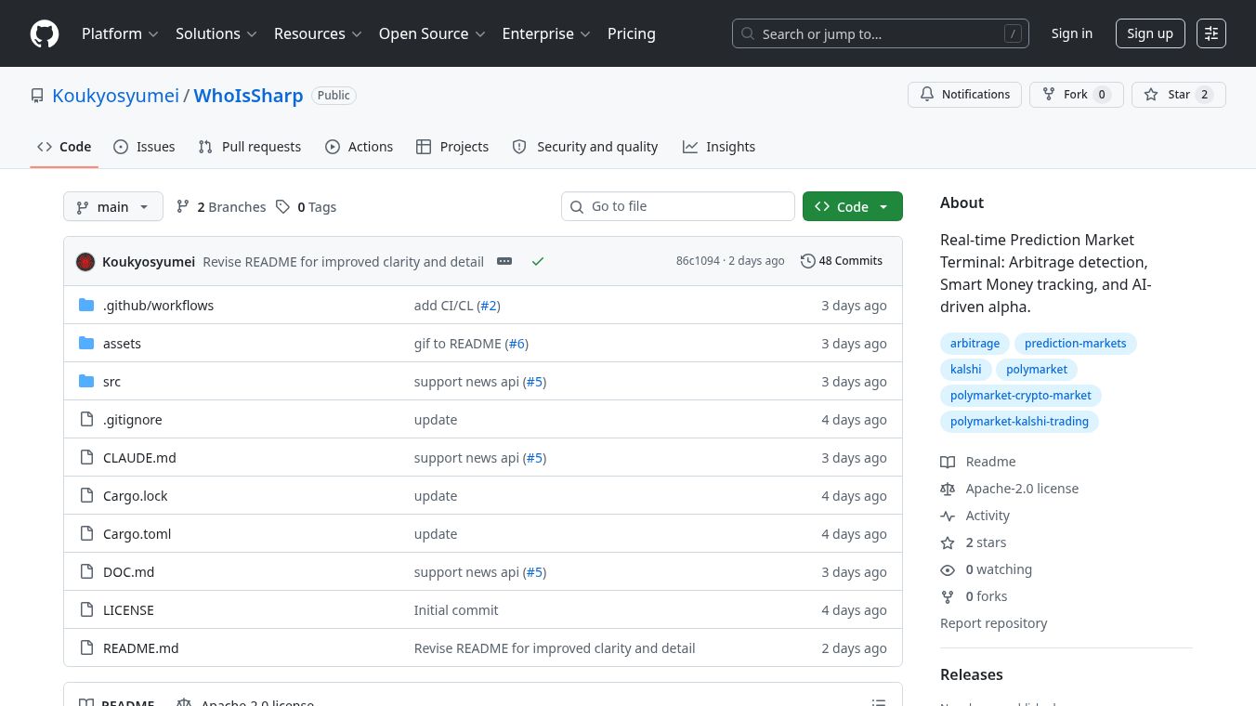Open the 48 Commits history

pyautogui.click(x=842, y=261)
